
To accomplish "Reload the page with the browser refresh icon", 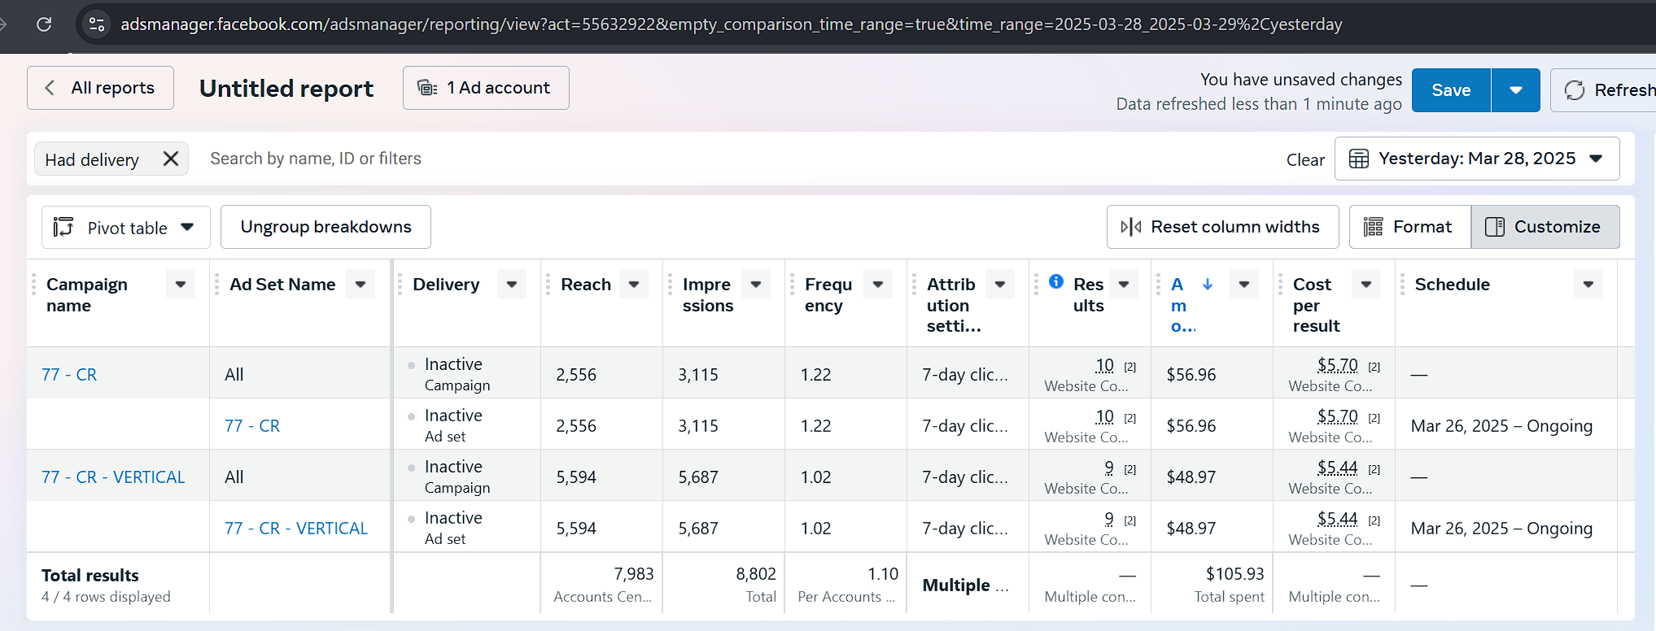I will [44, 24].
